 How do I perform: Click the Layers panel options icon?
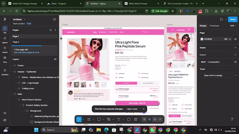tap(55, 59)
